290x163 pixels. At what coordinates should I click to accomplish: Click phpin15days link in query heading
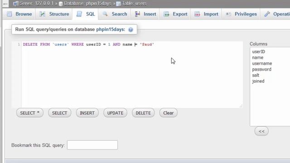pyautogui.click(x=111, y=29)
